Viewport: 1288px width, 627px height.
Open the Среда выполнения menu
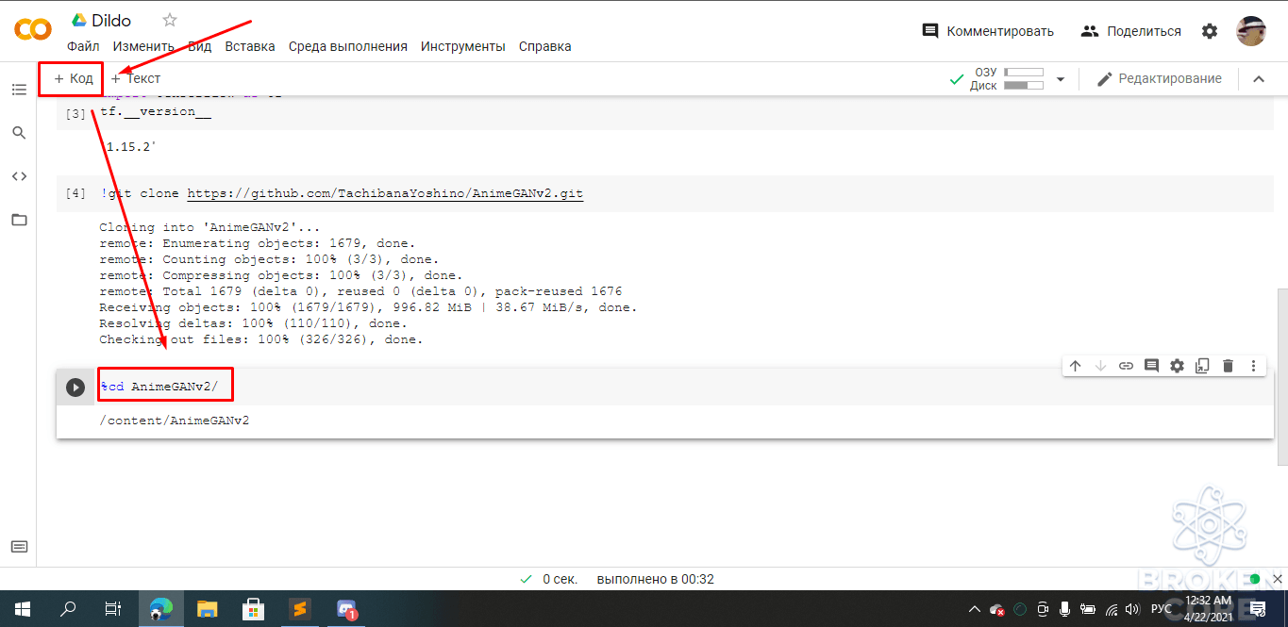click(x=348, y=46)
